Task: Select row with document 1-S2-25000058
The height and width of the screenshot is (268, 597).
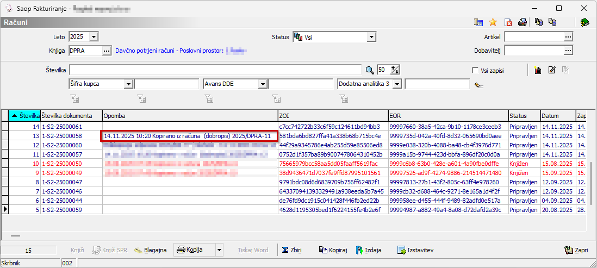Action: [294, 135]
